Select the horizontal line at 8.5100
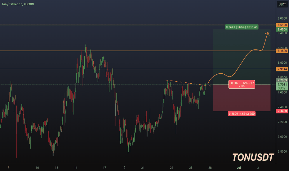The height and width of the screenshot is (171, 289). 138,25
